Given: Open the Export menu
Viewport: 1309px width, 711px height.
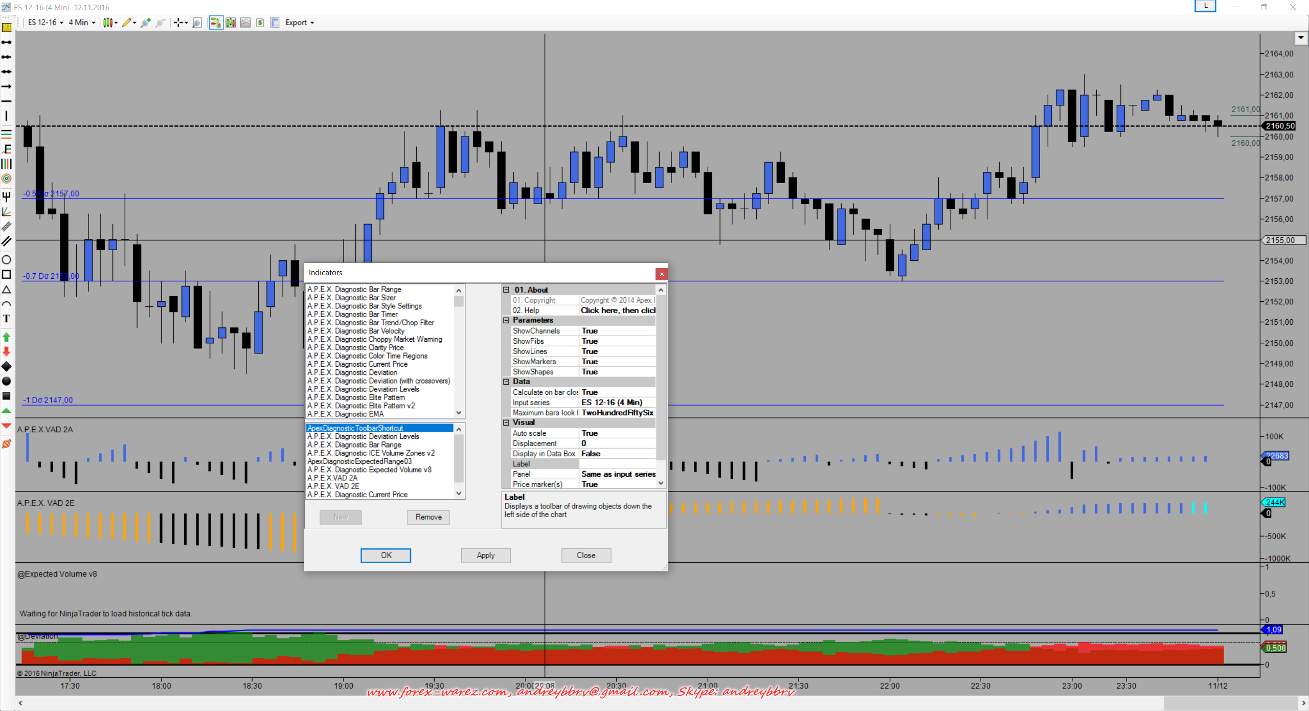Looking at the screenshot, I should tap(300, 23).
